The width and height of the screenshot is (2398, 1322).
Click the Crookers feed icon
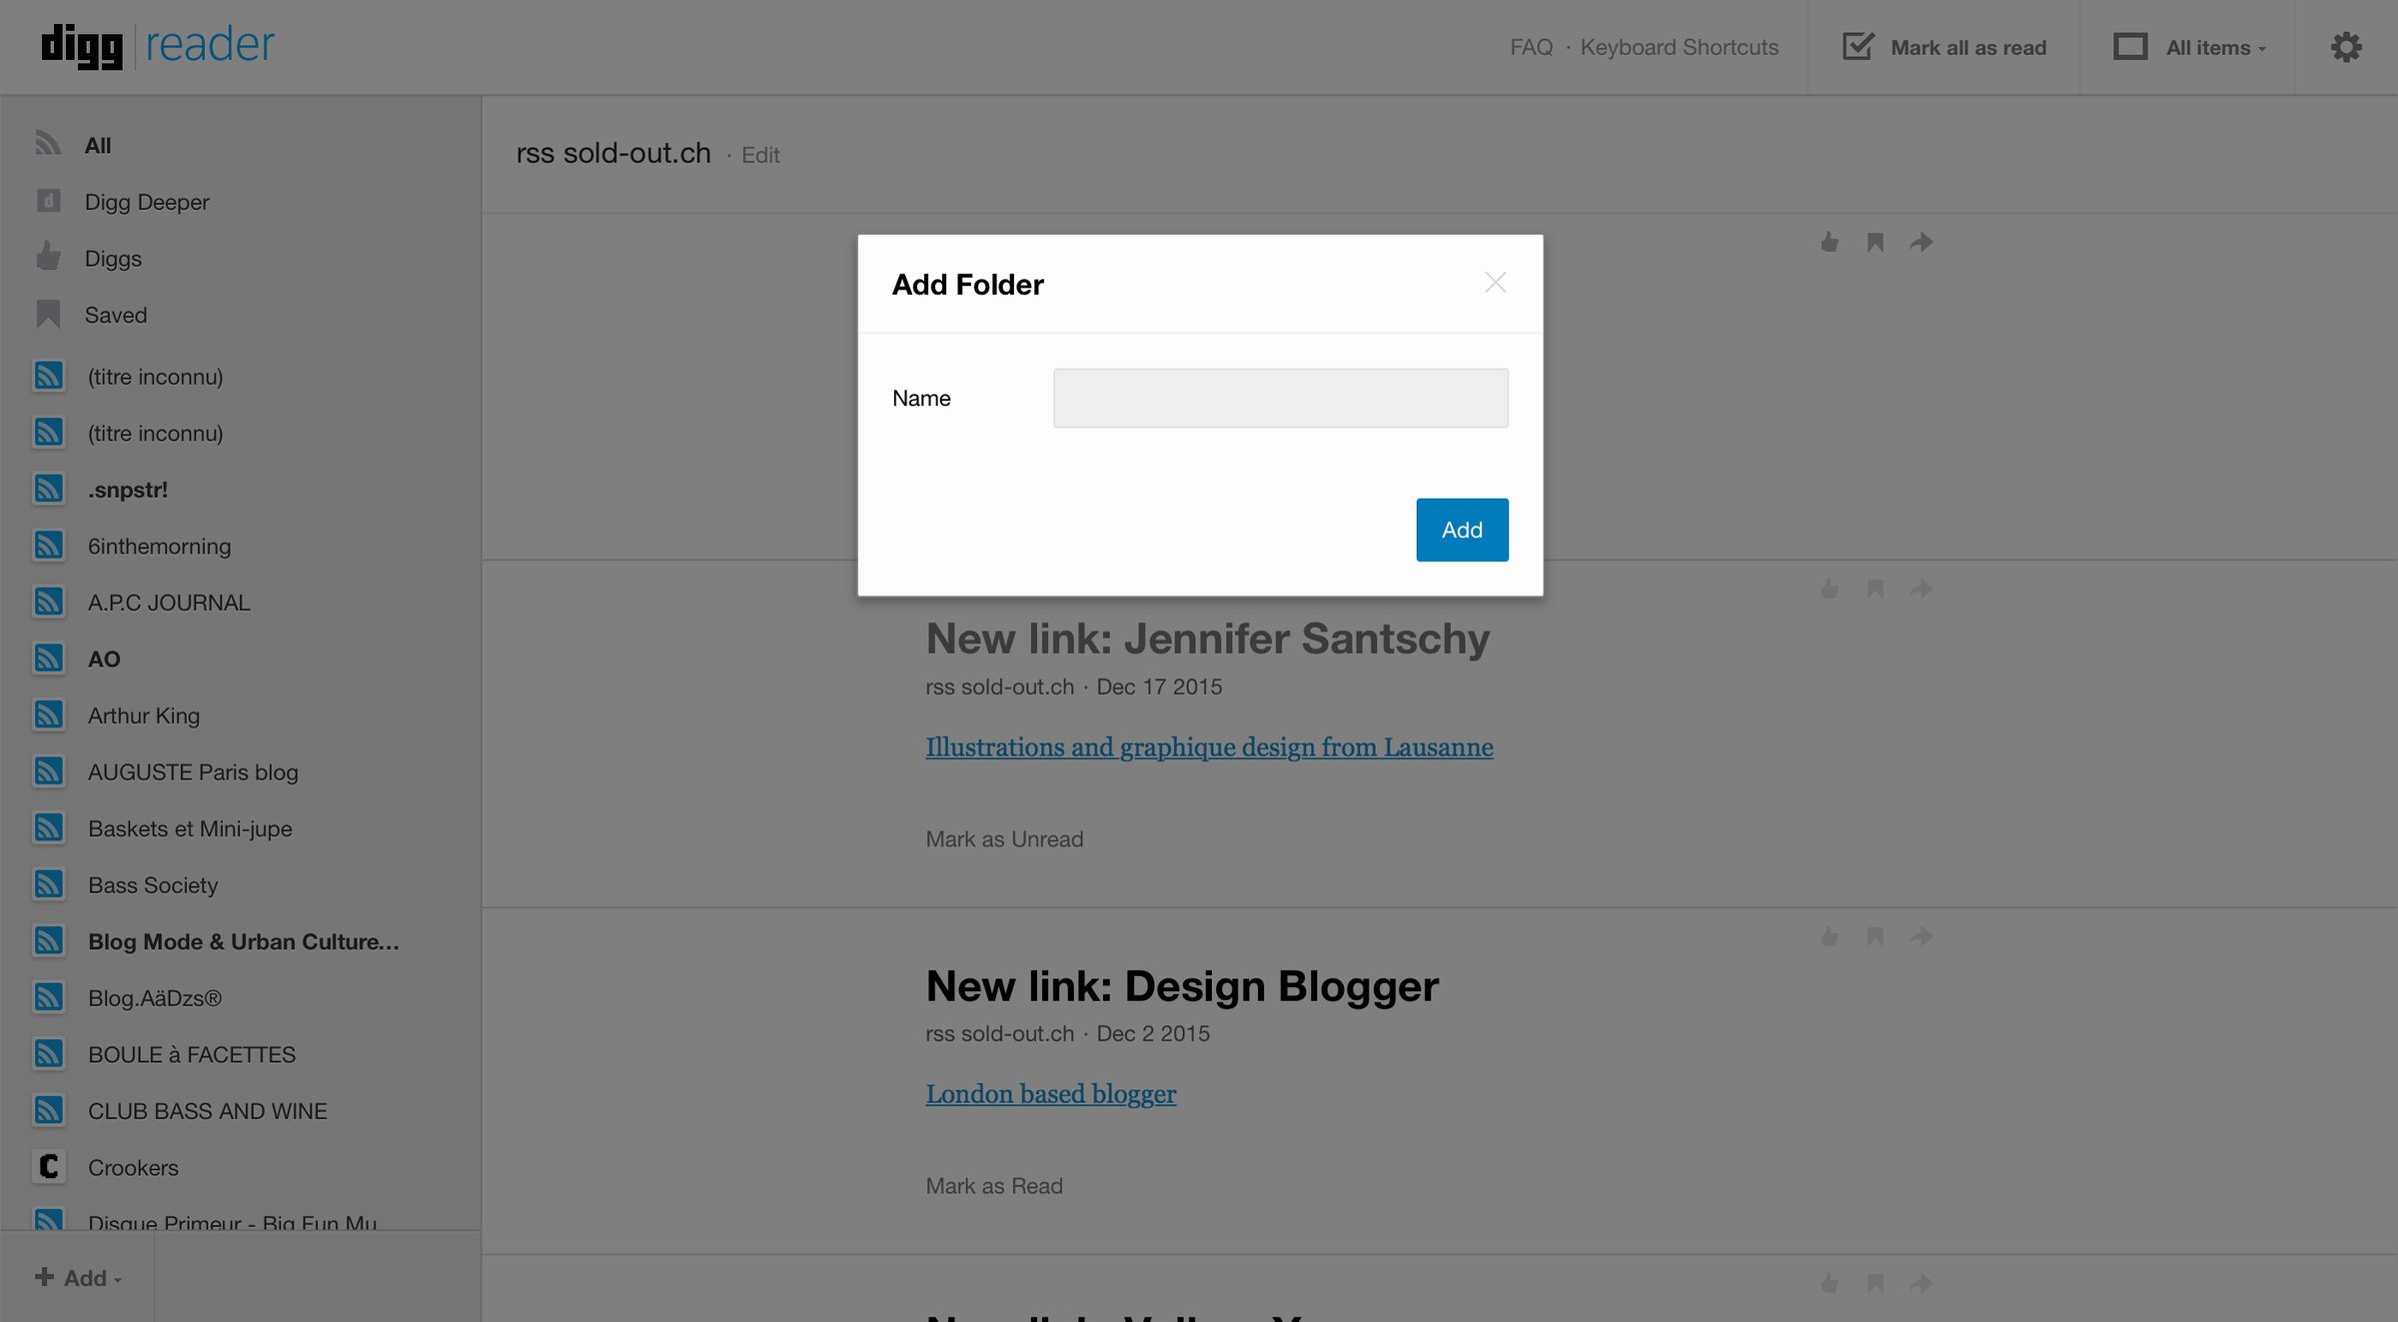49,1166
